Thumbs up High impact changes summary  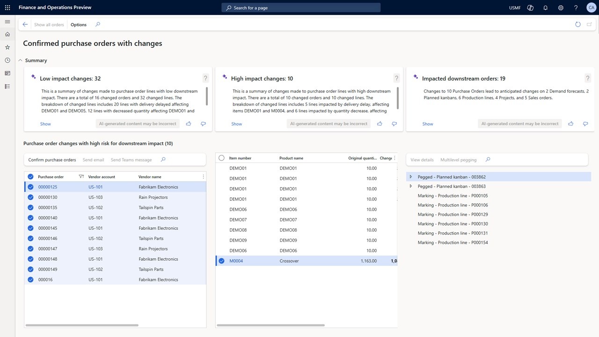pos(380,124)
